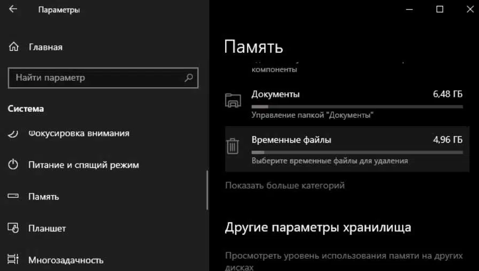Click the Документы usage bar

point(357,106)
